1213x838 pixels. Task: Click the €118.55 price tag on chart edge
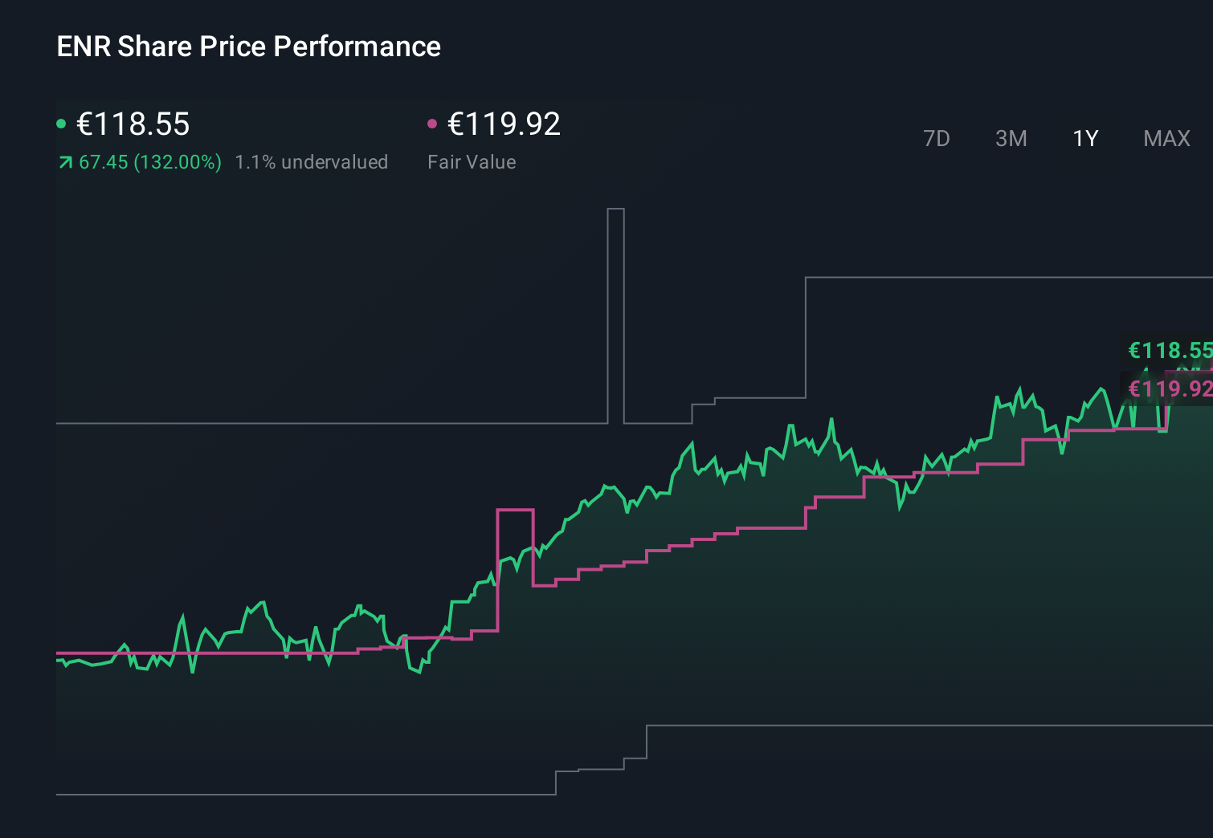[1169, 351]
